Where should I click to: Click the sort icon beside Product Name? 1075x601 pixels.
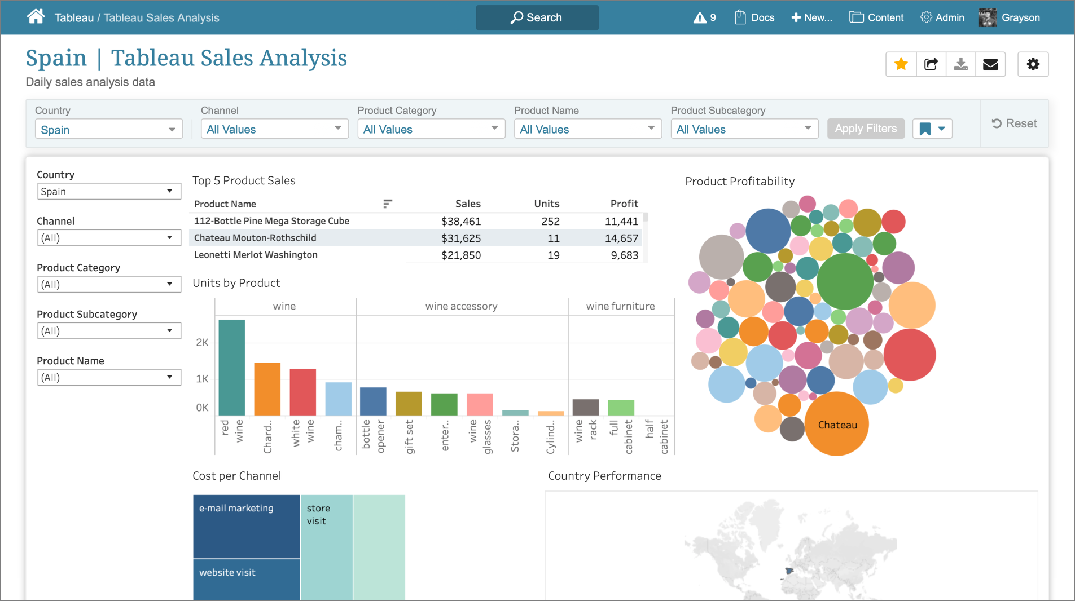pos(387,204)
